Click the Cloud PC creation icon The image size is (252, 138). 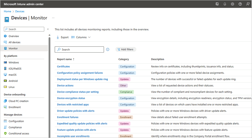point(5,101)
